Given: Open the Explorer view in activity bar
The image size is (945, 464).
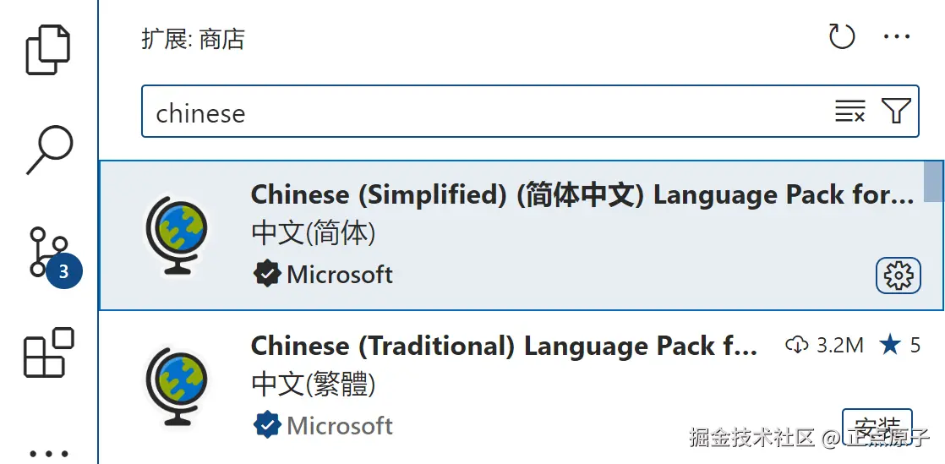Looking at the screenshot, I should pos(50,49).
